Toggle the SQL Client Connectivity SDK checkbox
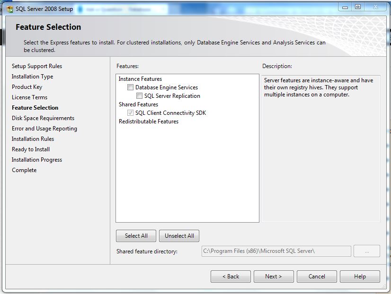Viewport: 391px width, 294px height. pos(130,113)
